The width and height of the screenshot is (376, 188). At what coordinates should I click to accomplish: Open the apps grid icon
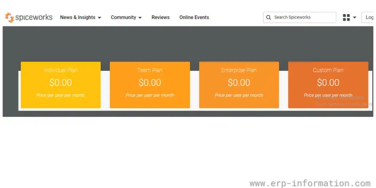click(346, 17)
